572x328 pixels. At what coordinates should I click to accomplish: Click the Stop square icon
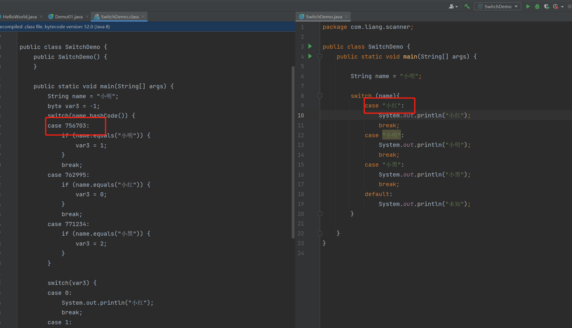tap(570, 6)
